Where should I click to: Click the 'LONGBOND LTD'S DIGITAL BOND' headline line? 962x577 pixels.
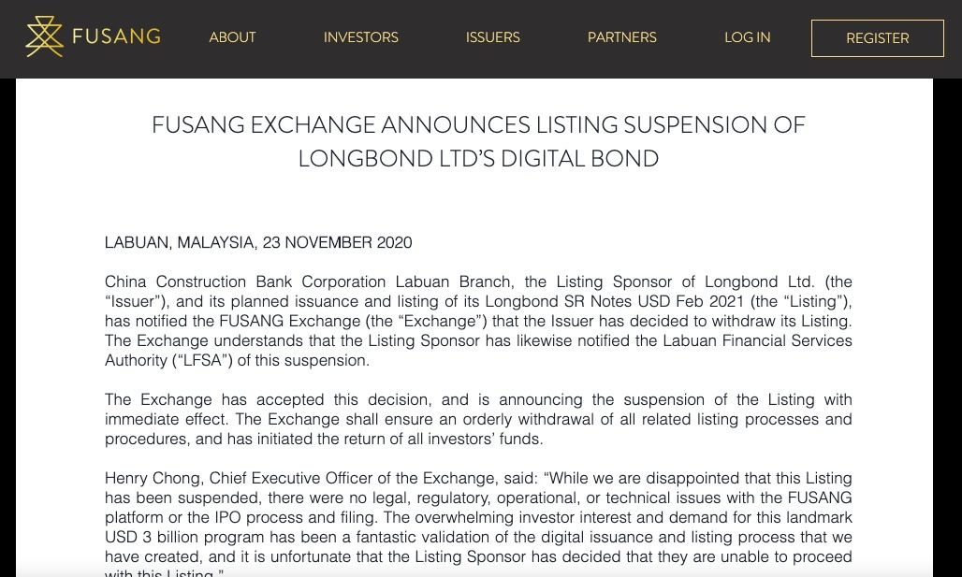pyautogui.click(x=478, y=159)
